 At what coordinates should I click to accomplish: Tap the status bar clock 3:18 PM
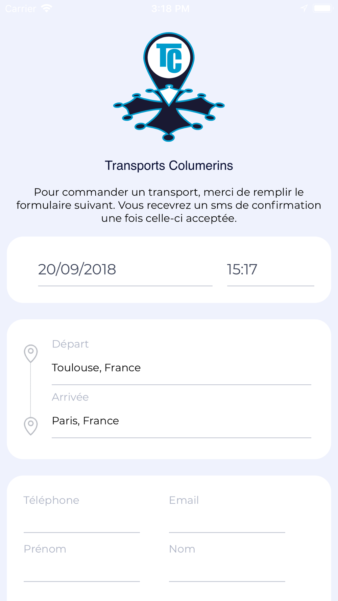[170, 8]
